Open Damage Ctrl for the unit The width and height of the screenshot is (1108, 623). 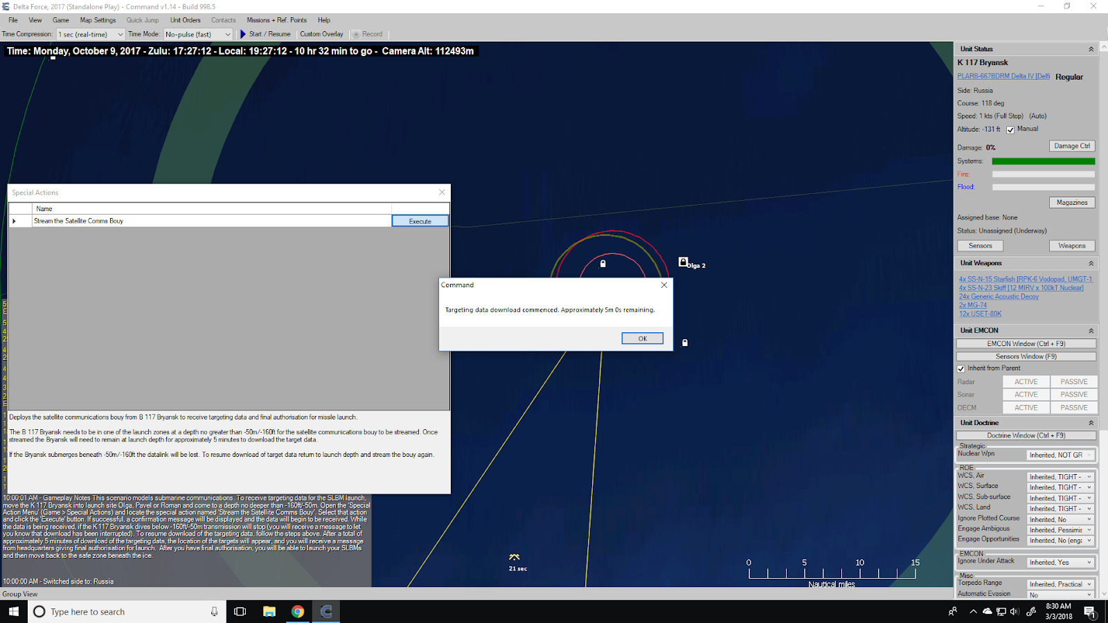1072,146
